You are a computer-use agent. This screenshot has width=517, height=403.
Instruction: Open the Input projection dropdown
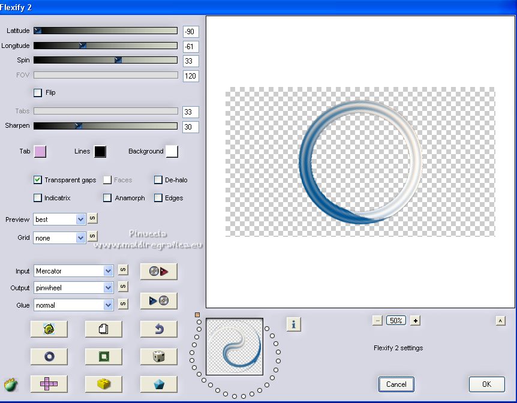74,271
